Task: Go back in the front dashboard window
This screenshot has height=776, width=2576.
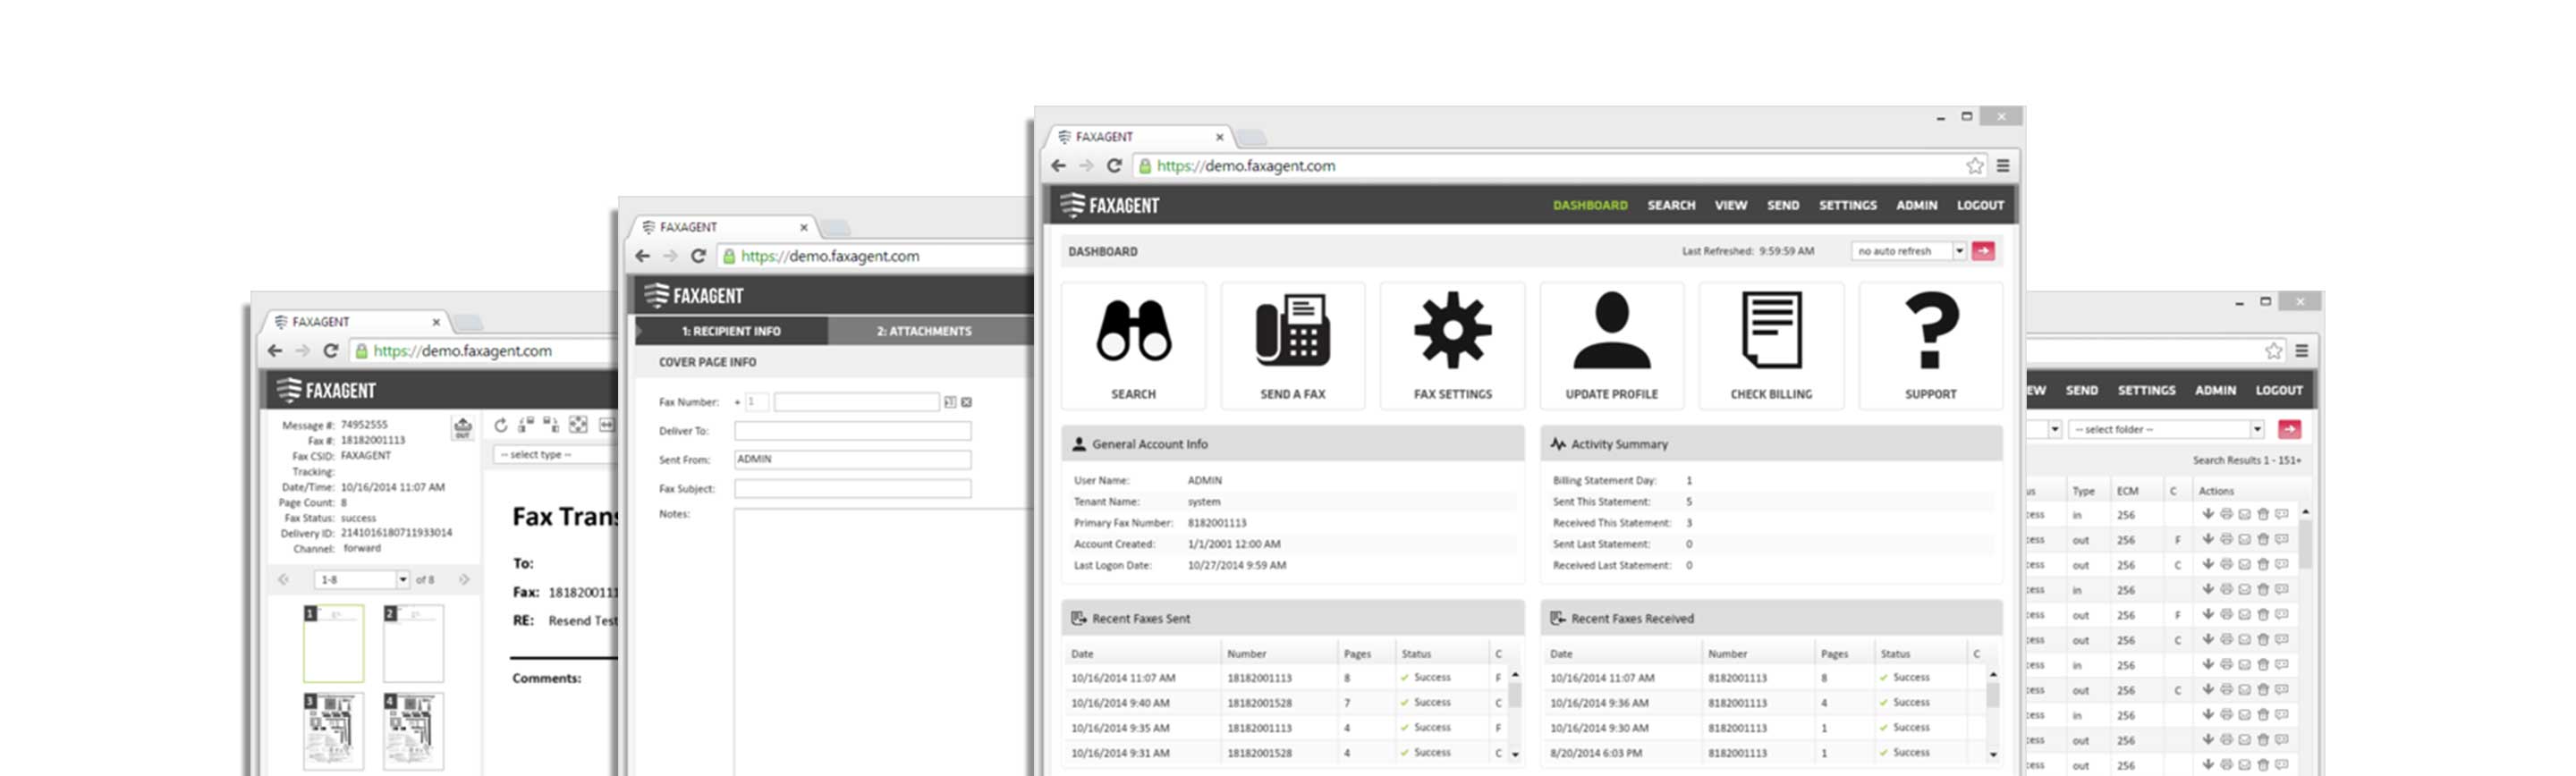Action: pyautogui.click(x=1059, y=166)
